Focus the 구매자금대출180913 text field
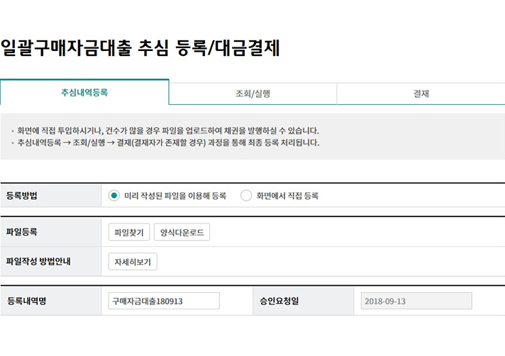Image resolution: width=505 pixels, height=356 pixels. tap(164, 301)
